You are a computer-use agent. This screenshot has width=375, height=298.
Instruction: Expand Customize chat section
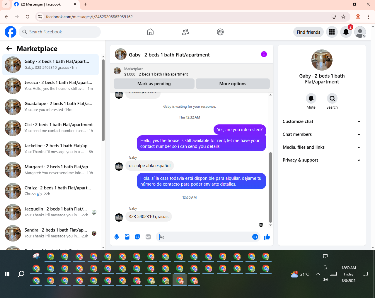(322, 121)
